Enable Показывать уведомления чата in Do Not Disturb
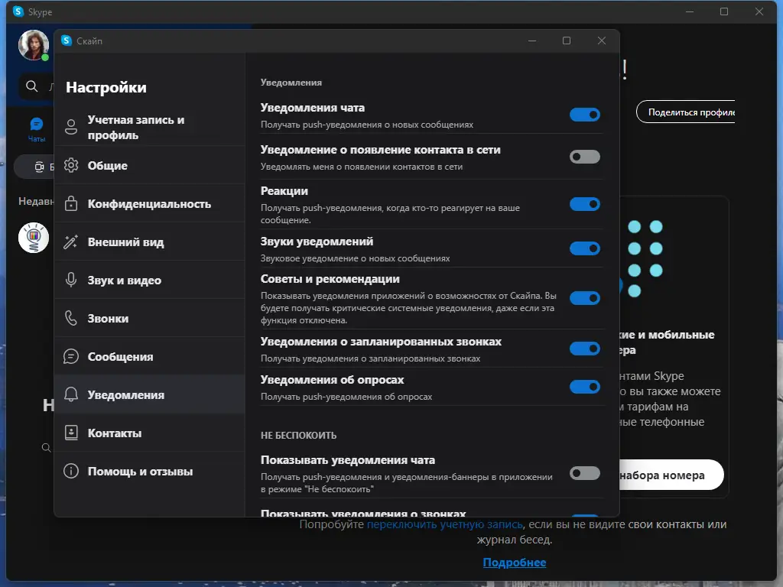Image resolution: width=783 pixels, height=587 pixels. 584,473
